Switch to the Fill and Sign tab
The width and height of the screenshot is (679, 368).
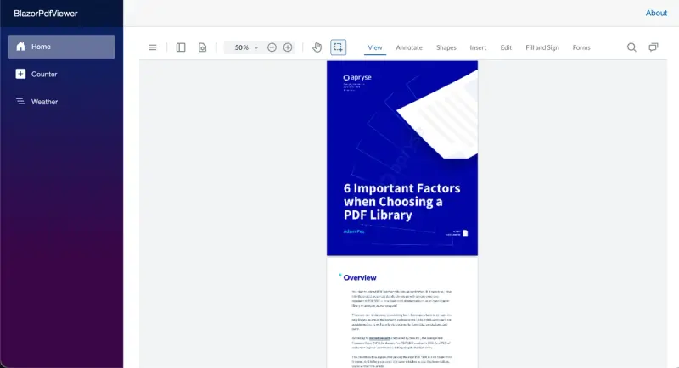[542, 47]
